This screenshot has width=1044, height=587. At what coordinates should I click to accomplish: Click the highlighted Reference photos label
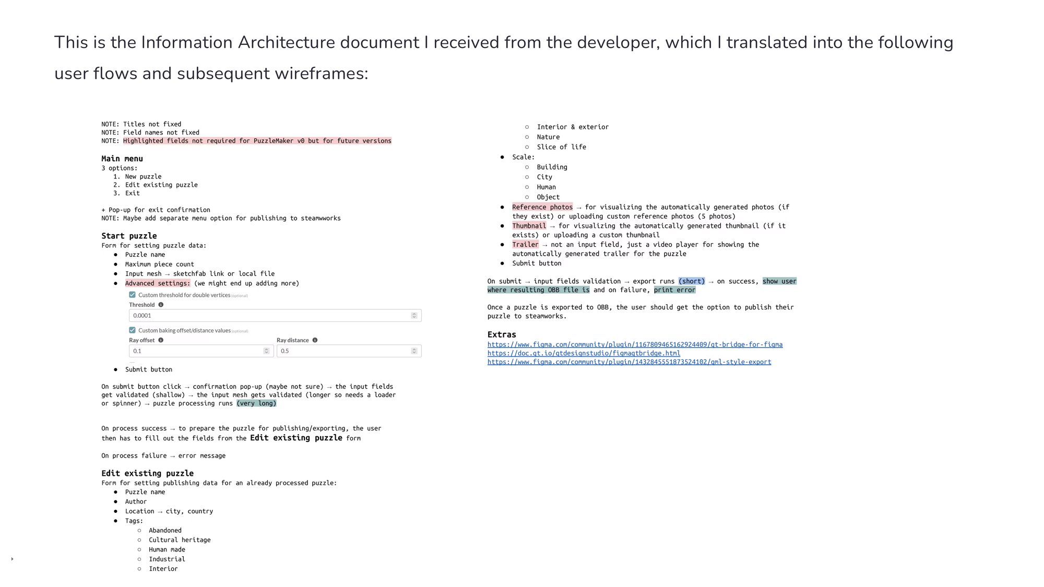click(542, 207)
